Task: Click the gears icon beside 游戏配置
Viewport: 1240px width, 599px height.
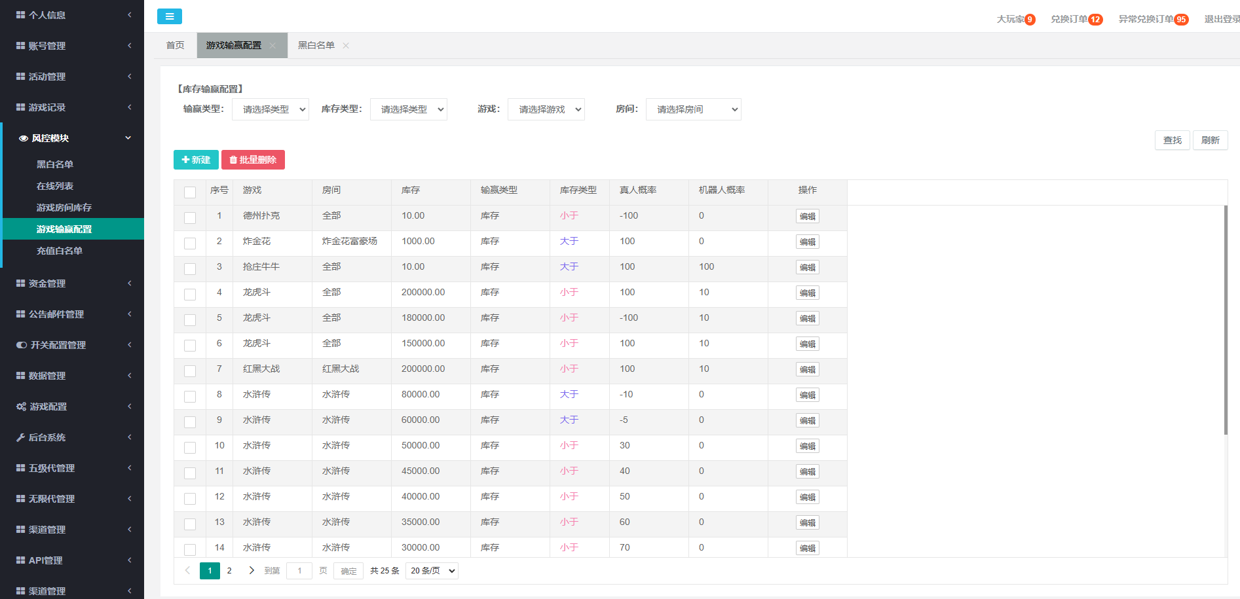Action: (21, 407)
